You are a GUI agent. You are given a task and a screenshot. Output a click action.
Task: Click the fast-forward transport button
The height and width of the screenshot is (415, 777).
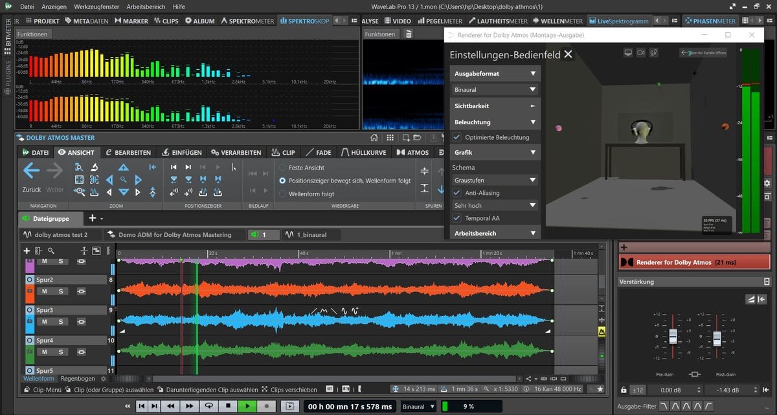189,406
